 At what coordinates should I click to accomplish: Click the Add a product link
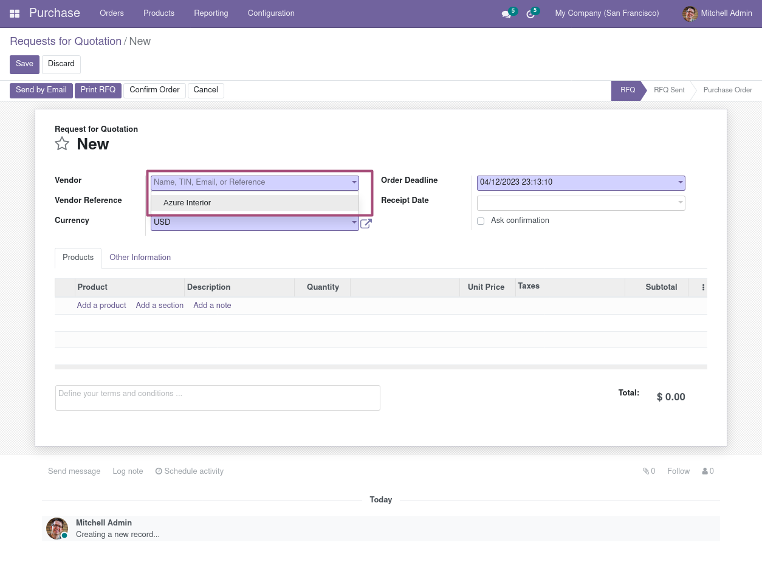[x=101, y=306]
